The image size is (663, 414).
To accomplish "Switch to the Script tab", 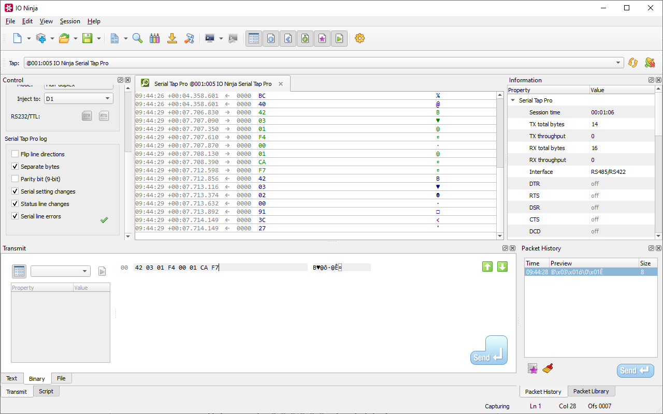I will pyautogui.click(x=46, y=391).
